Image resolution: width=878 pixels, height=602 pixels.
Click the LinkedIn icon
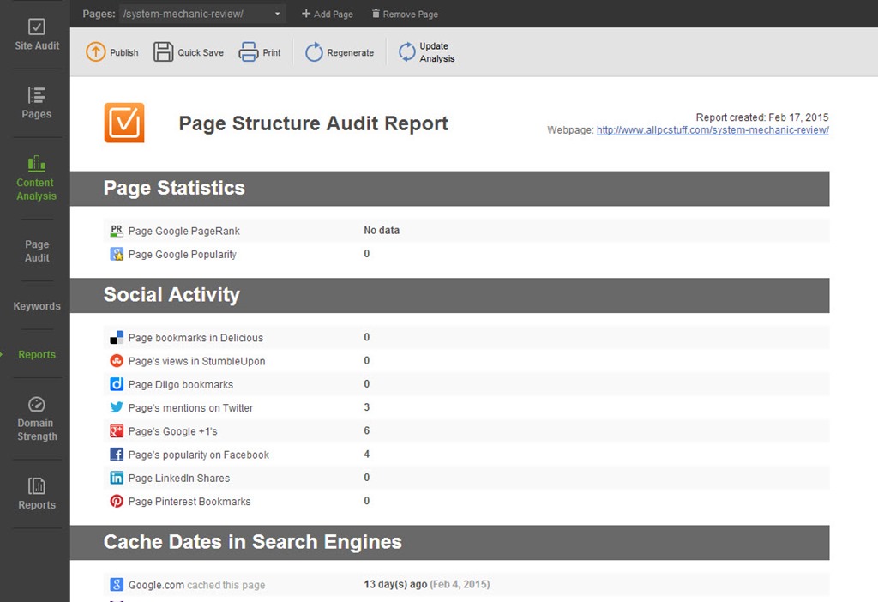pos(117,478)
